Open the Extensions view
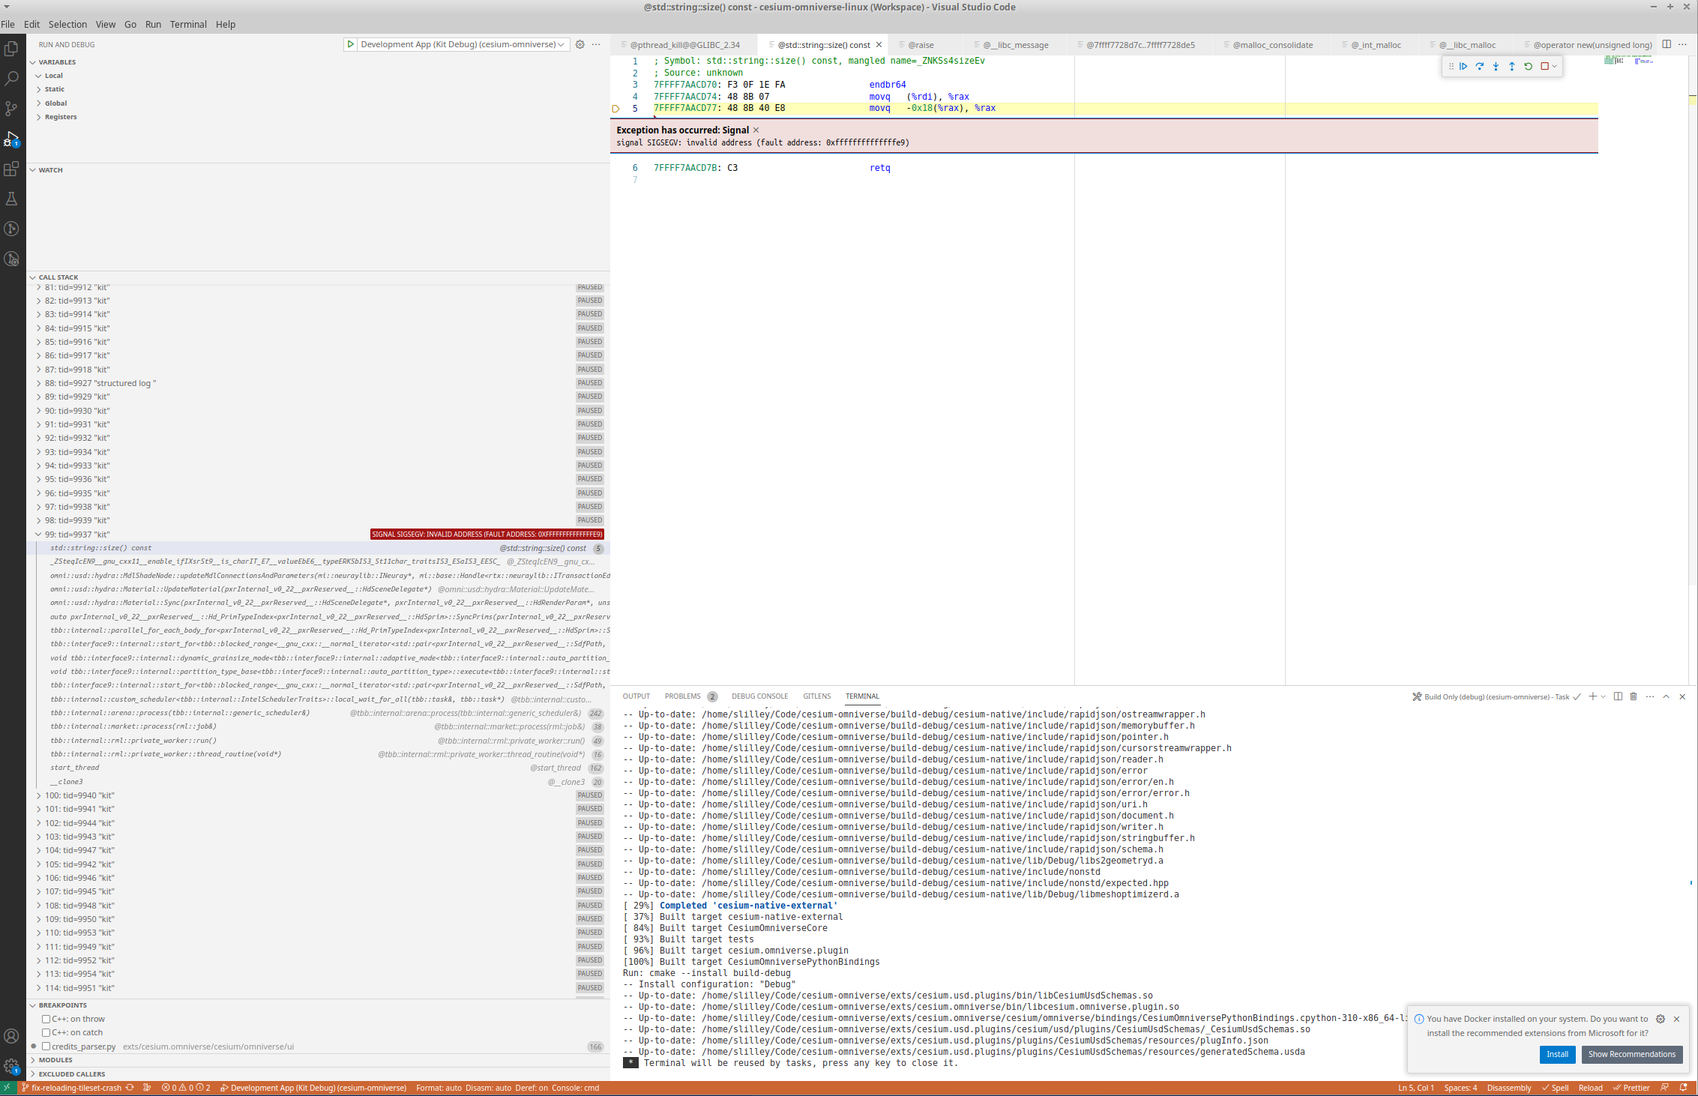 click(x=12, y=169)
